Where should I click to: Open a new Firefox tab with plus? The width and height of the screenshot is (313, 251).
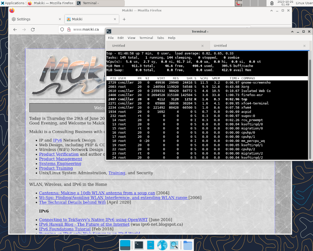(124, 19)
